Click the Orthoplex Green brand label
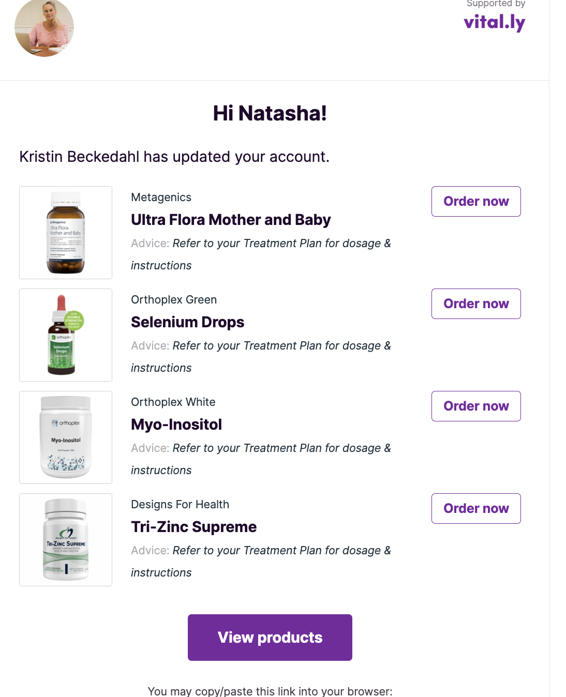Screen dimensions: 566x697 pyautogui.click(x=174, y=300)
